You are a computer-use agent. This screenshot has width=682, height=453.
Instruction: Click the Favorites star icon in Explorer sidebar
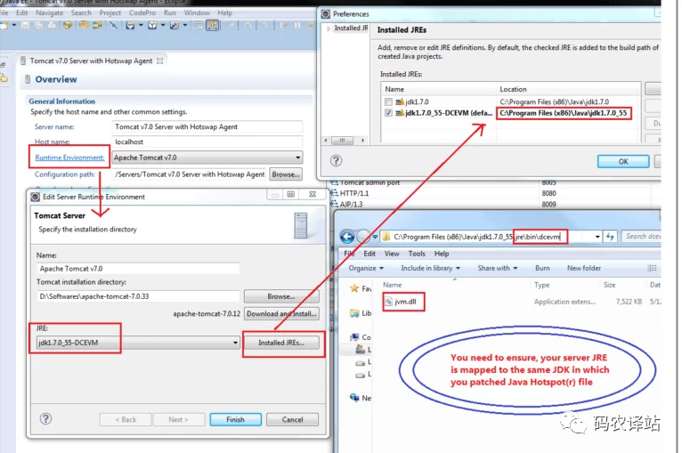click(354, 288)
